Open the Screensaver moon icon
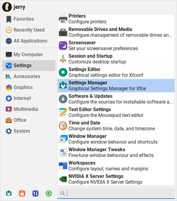The height and width of the screenshot is (201, 177). point(63,46)
